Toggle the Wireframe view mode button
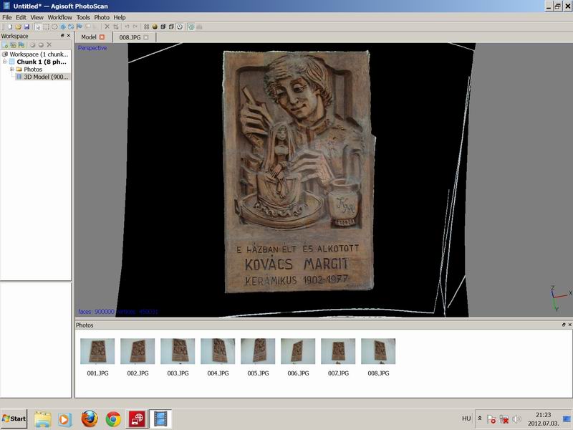573x430 pixels. pos(171,27)
